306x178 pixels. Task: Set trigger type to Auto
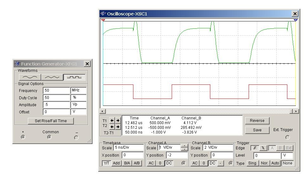[276, 163]
